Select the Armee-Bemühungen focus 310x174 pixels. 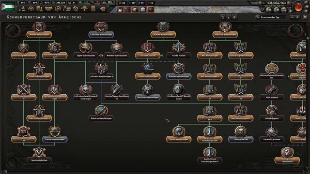[x=39, y=34]
